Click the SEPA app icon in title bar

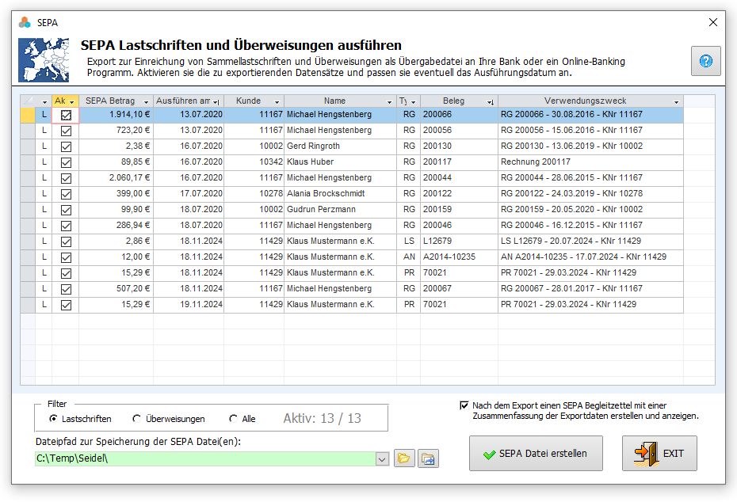pos(25,22)
